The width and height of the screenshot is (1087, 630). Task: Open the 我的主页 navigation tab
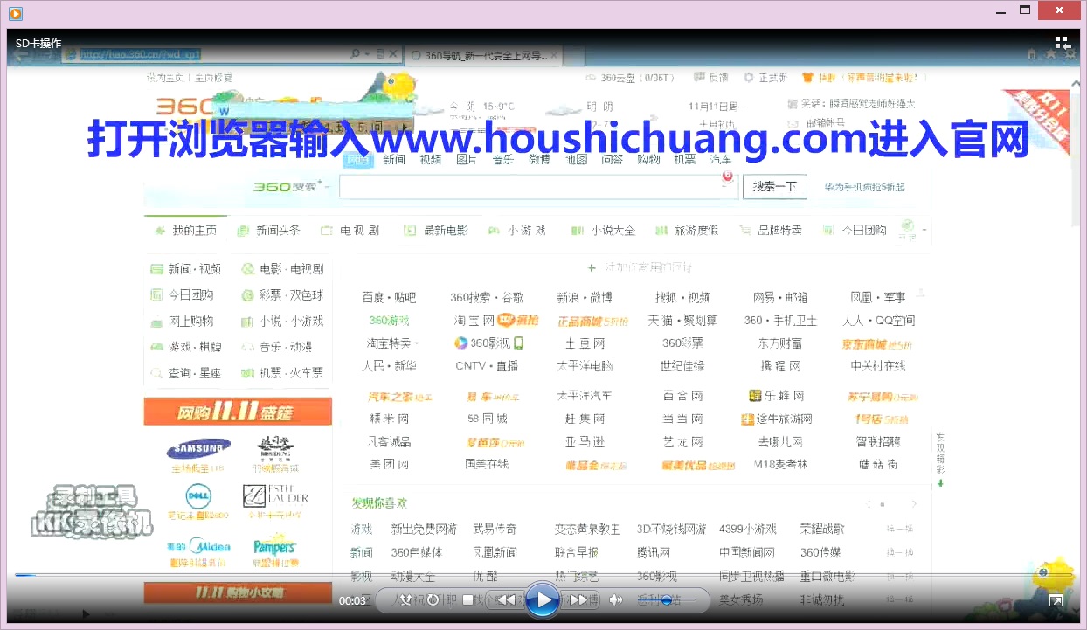pyautogui.click(x=186, y=231)
